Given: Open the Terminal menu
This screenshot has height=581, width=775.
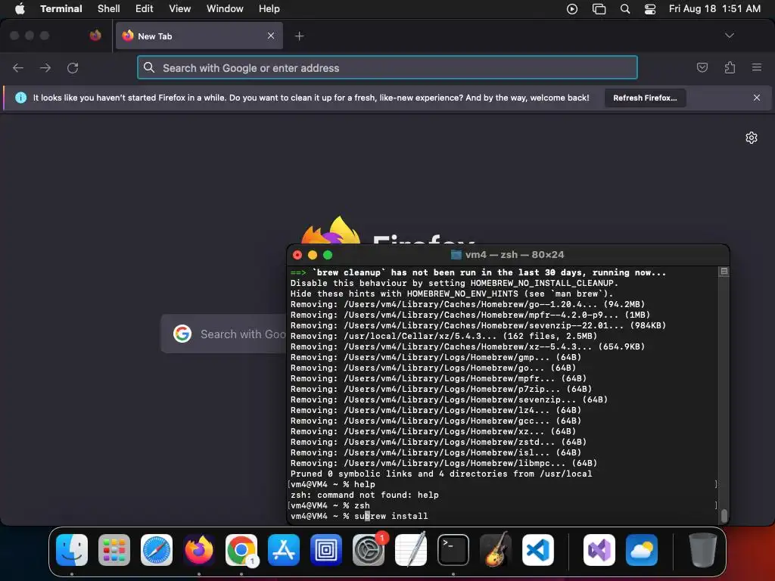Looking at the screenshot, I should [61, 9].
